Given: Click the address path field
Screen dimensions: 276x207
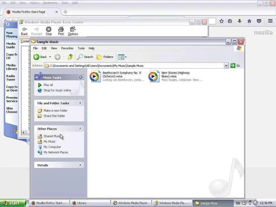Looking at the screenshot, I should pos(134,66).
